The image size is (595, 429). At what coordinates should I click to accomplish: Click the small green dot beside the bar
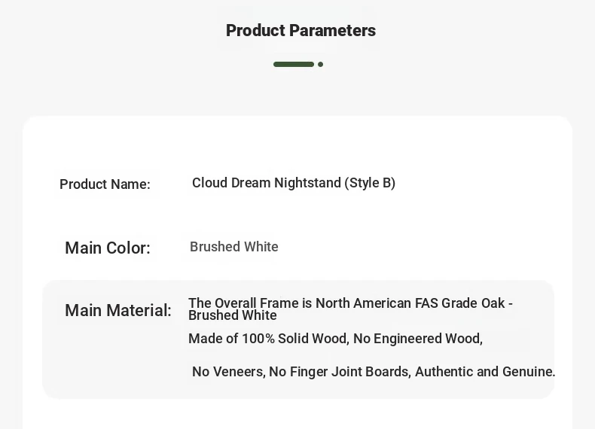click(320, 65)
